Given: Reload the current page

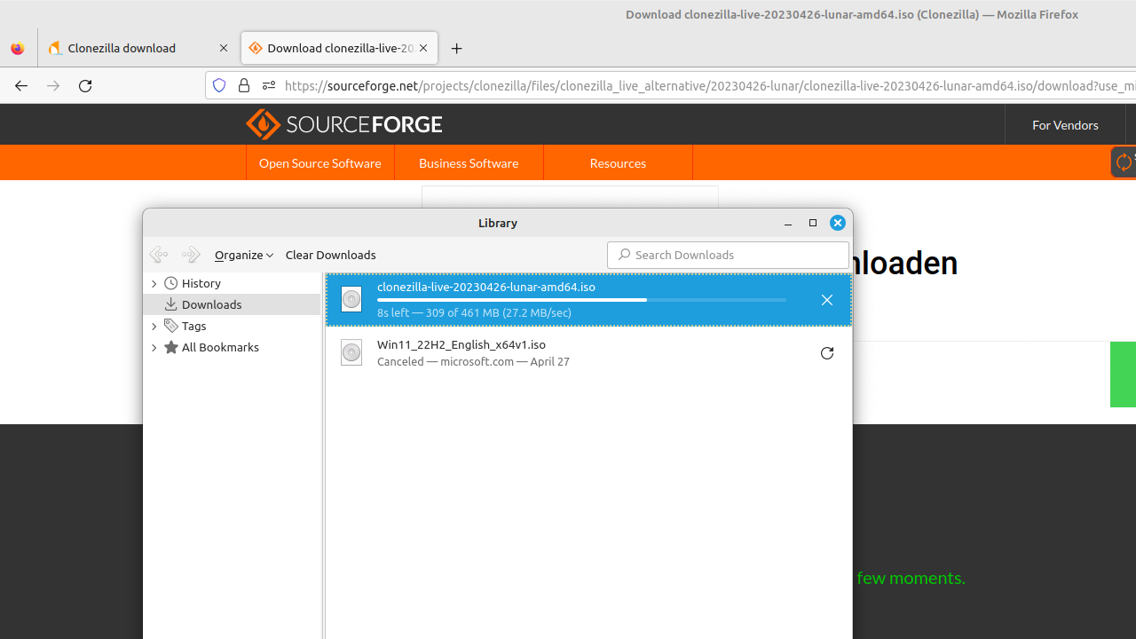Looking at the screenshot, I should [85, 86].
